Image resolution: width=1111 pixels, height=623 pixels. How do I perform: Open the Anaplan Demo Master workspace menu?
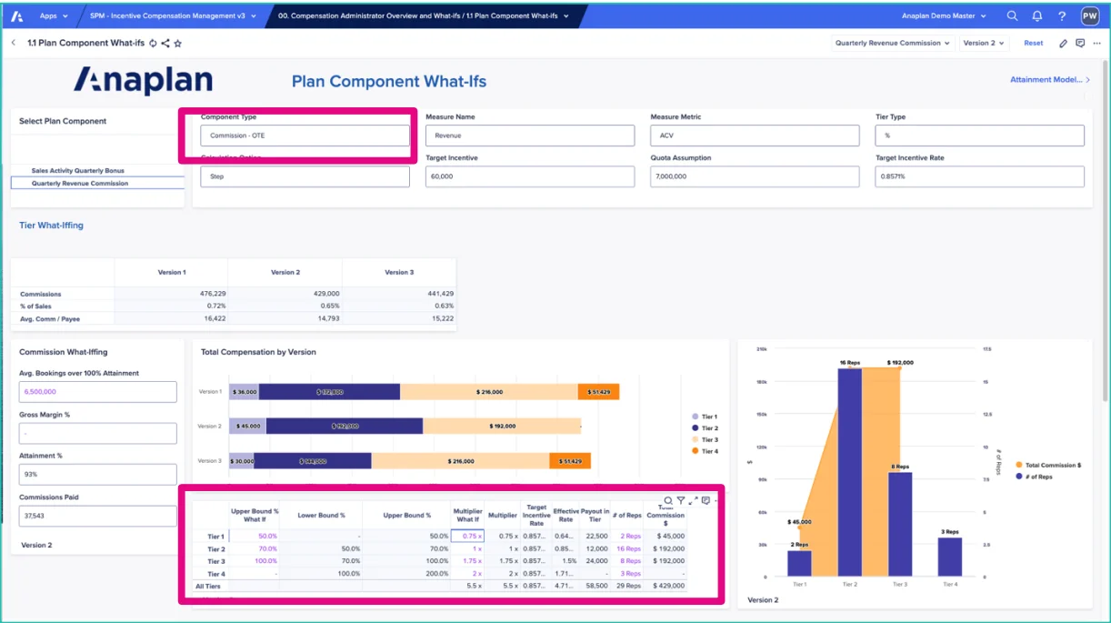(944, 16)
